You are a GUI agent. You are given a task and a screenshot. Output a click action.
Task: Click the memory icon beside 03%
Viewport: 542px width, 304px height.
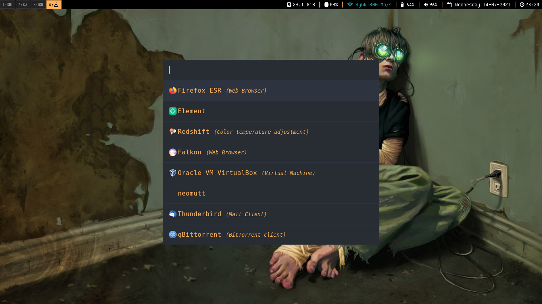point(326,5)
